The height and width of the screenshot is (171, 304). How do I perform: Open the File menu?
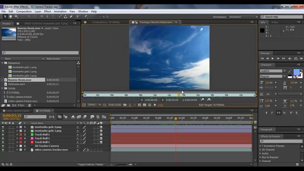click(3, 11)
